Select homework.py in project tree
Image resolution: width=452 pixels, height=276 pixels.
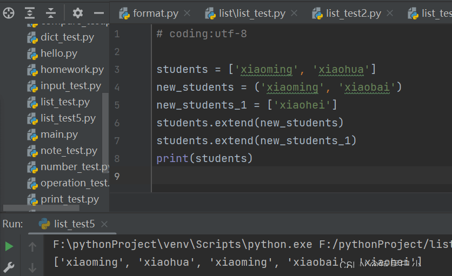click(72, 70)
